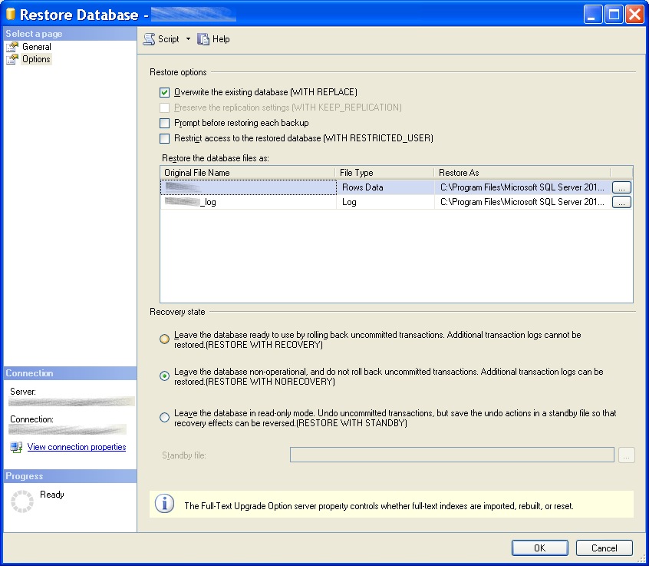
Task: Select RESTORE WITH STANDBY radio option
Action: pos(164,418)
